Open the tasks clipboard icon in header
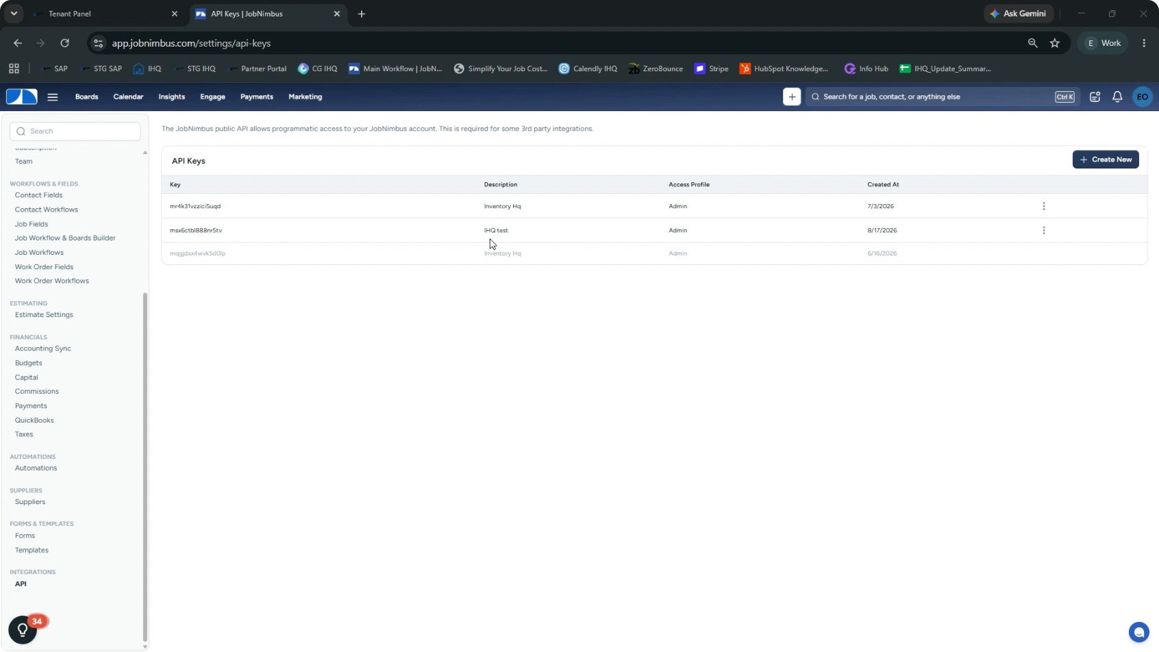This screenshot has width=1159, height=652. coord(1095,97)
